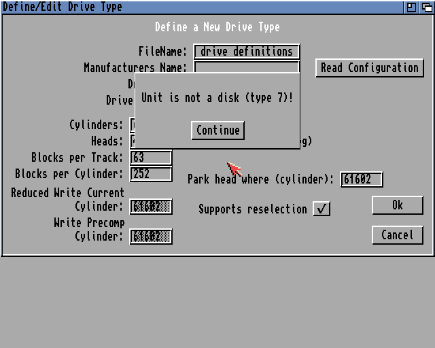Click the Reduced Write Current Cylinder field
435x348 pixels.
(x=150, y=207)
